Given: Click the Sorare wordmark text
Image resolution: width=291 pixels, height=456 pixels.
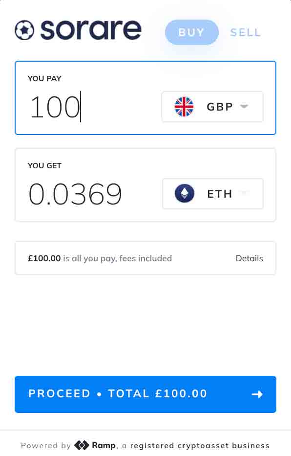Looking at the screenshot, I should pyautogui.click(x=91, y=30).
